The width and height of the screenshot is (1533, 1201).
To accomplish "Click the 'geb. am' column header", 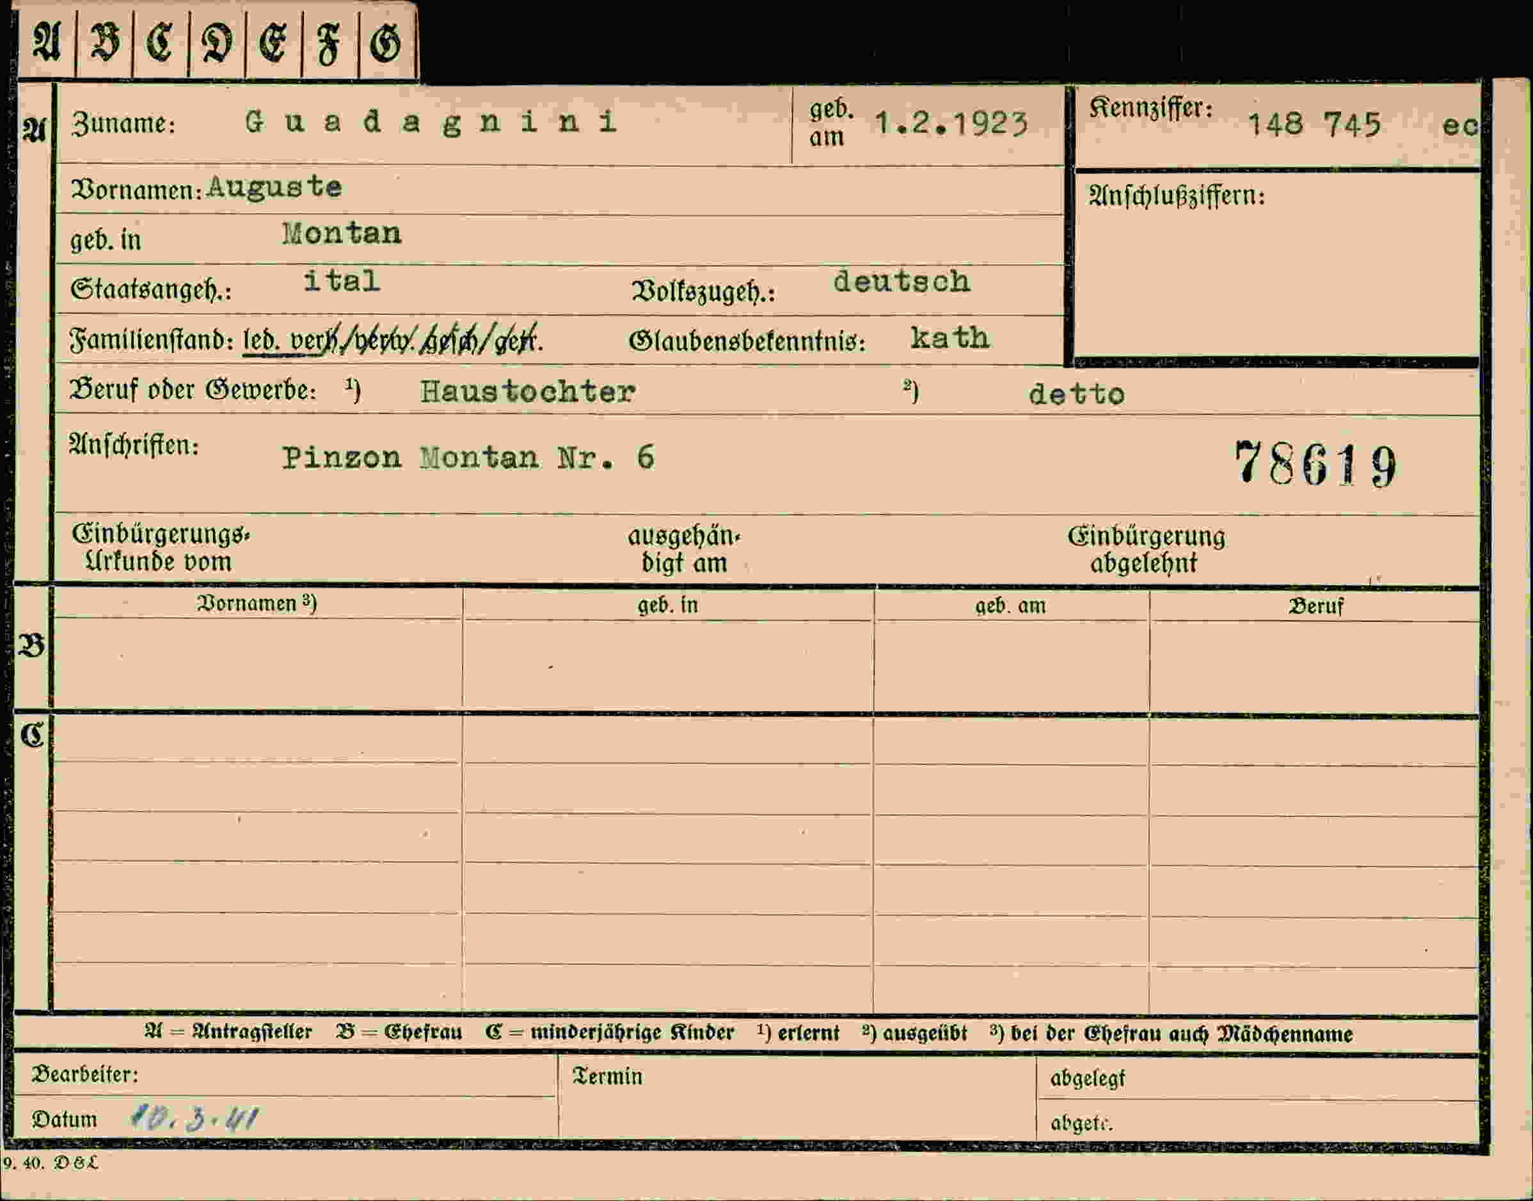I will point(1010,606).
